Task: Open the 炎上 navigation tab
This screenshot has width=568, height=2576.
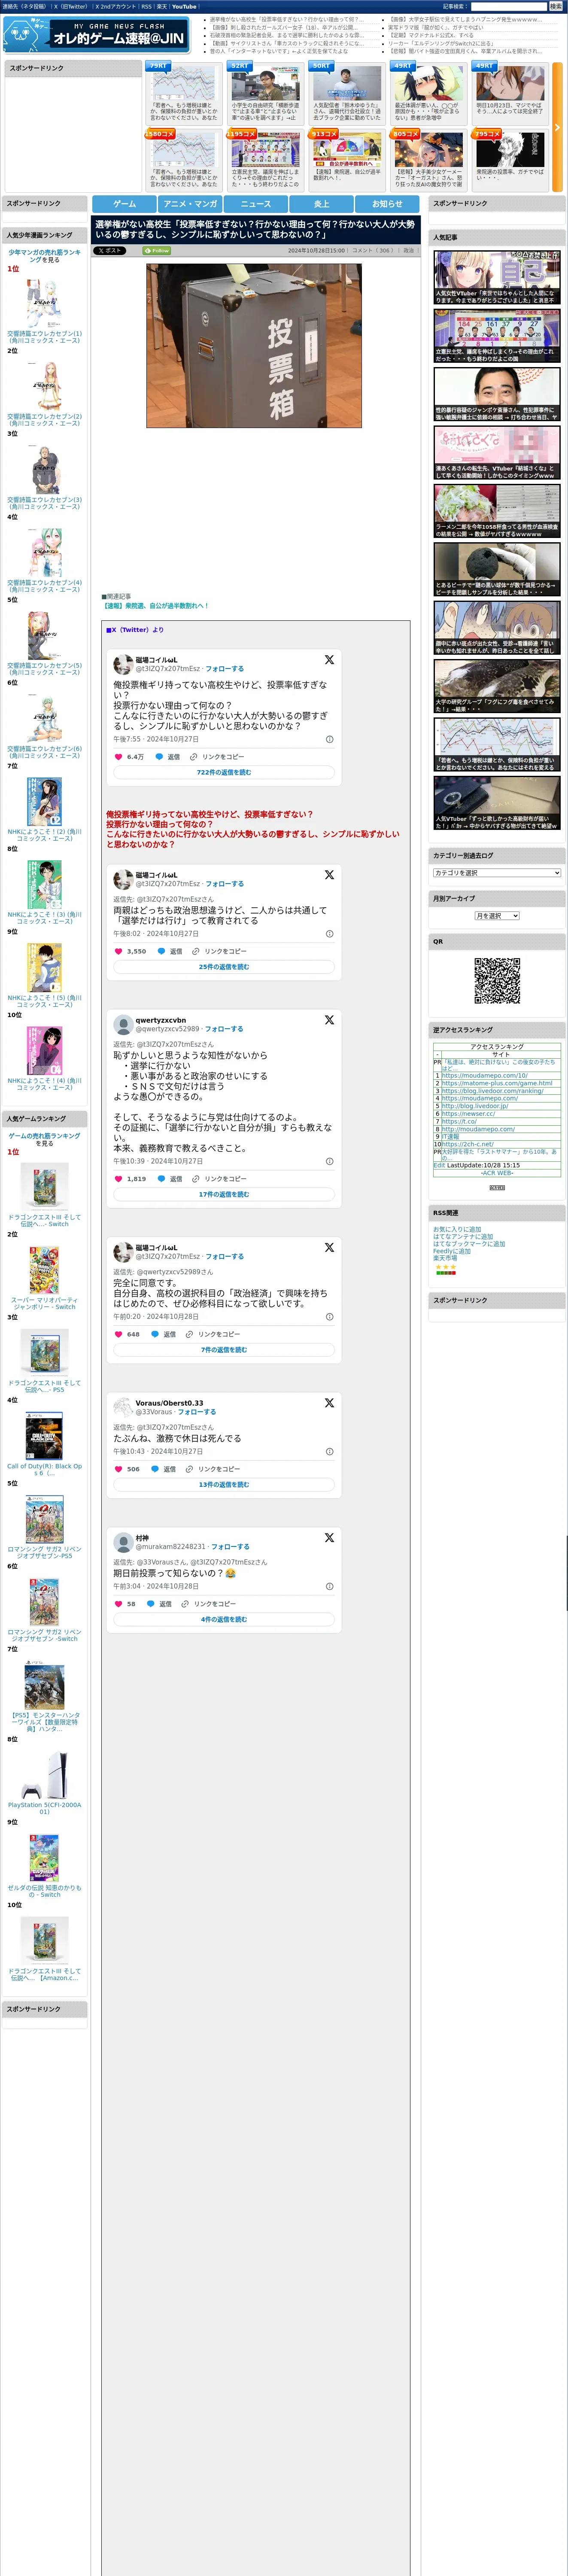Action: point(322,204)
